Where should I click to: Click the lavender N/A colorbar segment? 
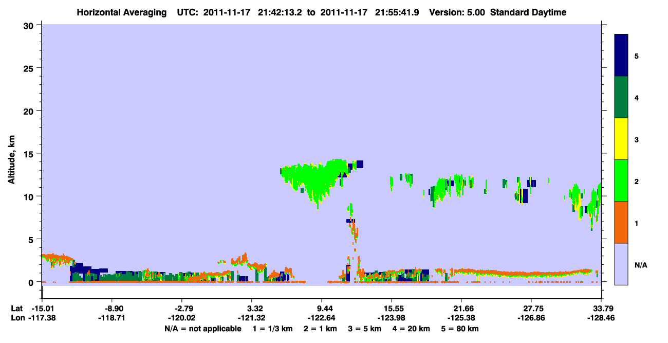(x=621, y=264)
